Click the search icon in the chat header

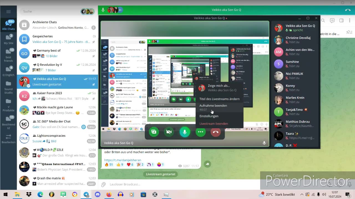click(323, 20)
